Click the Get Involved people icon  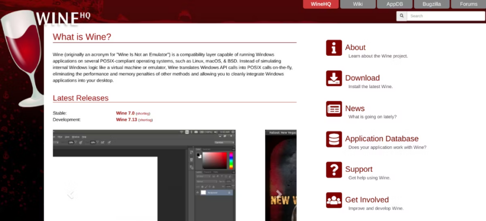click(334, 200)
